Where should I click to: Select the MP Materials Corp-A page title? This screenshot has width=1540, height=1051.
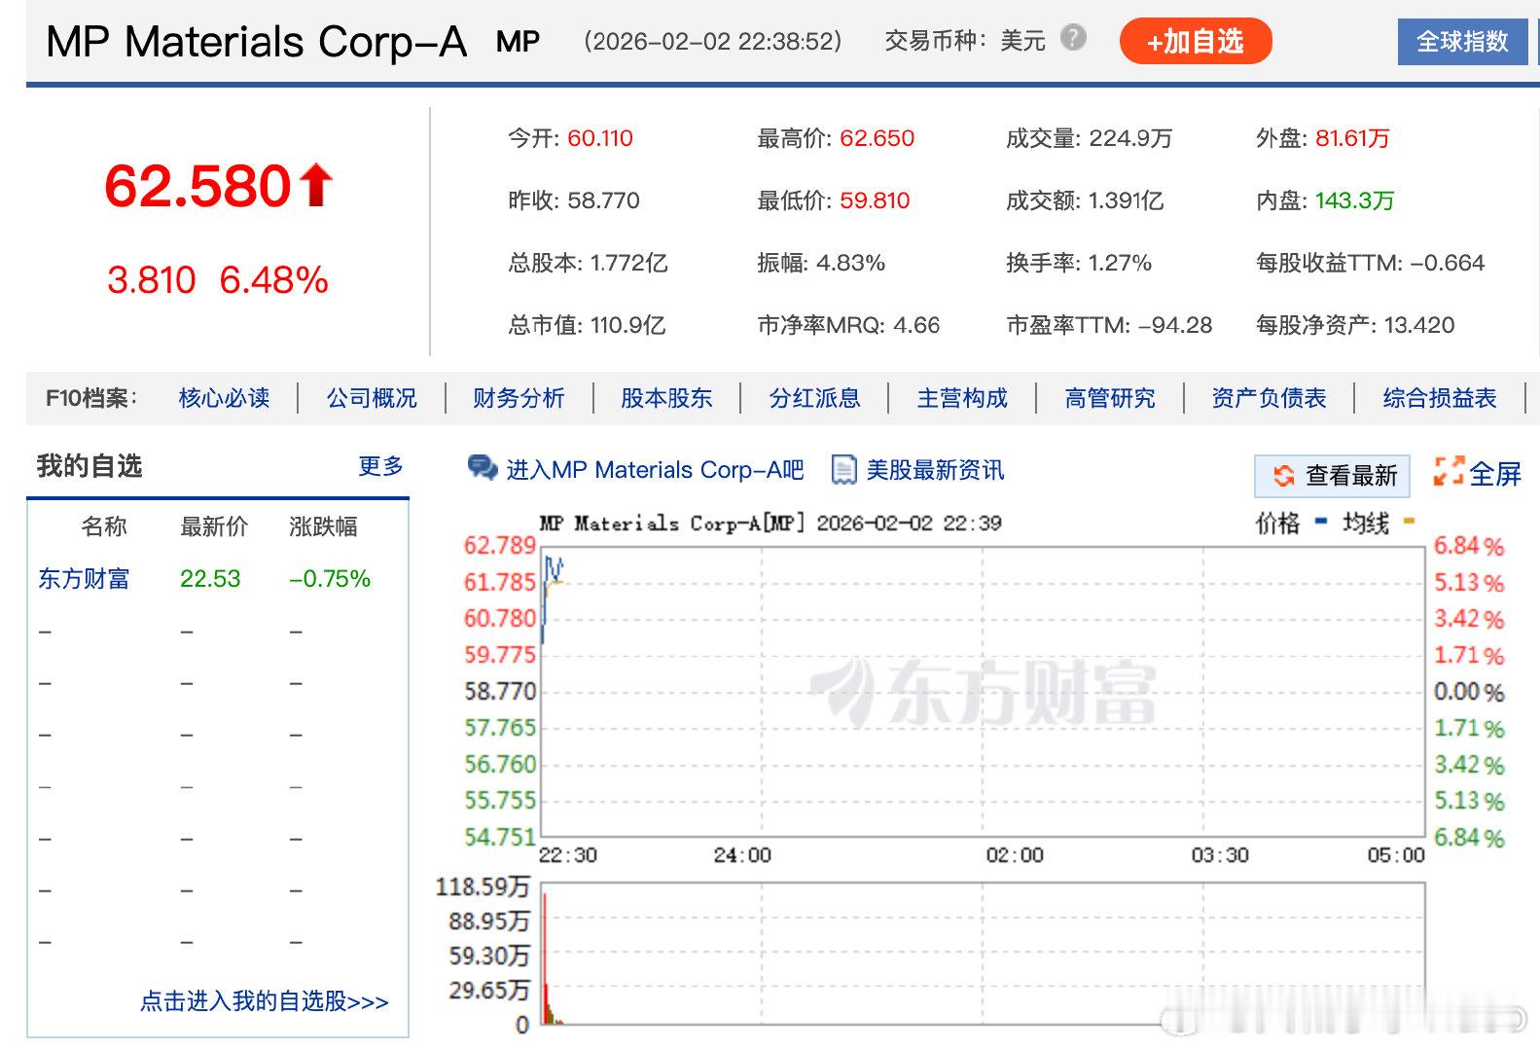(x=257, y=42)
